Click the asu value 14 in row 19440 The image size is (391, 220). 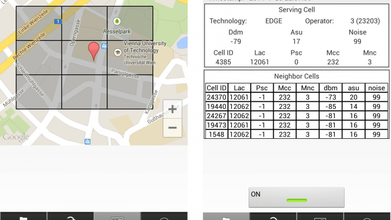click(x=354, y=107)
